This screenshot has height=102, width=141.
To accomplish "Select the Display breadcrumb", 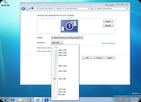I will pyautogui.click(x=59, y=8).
